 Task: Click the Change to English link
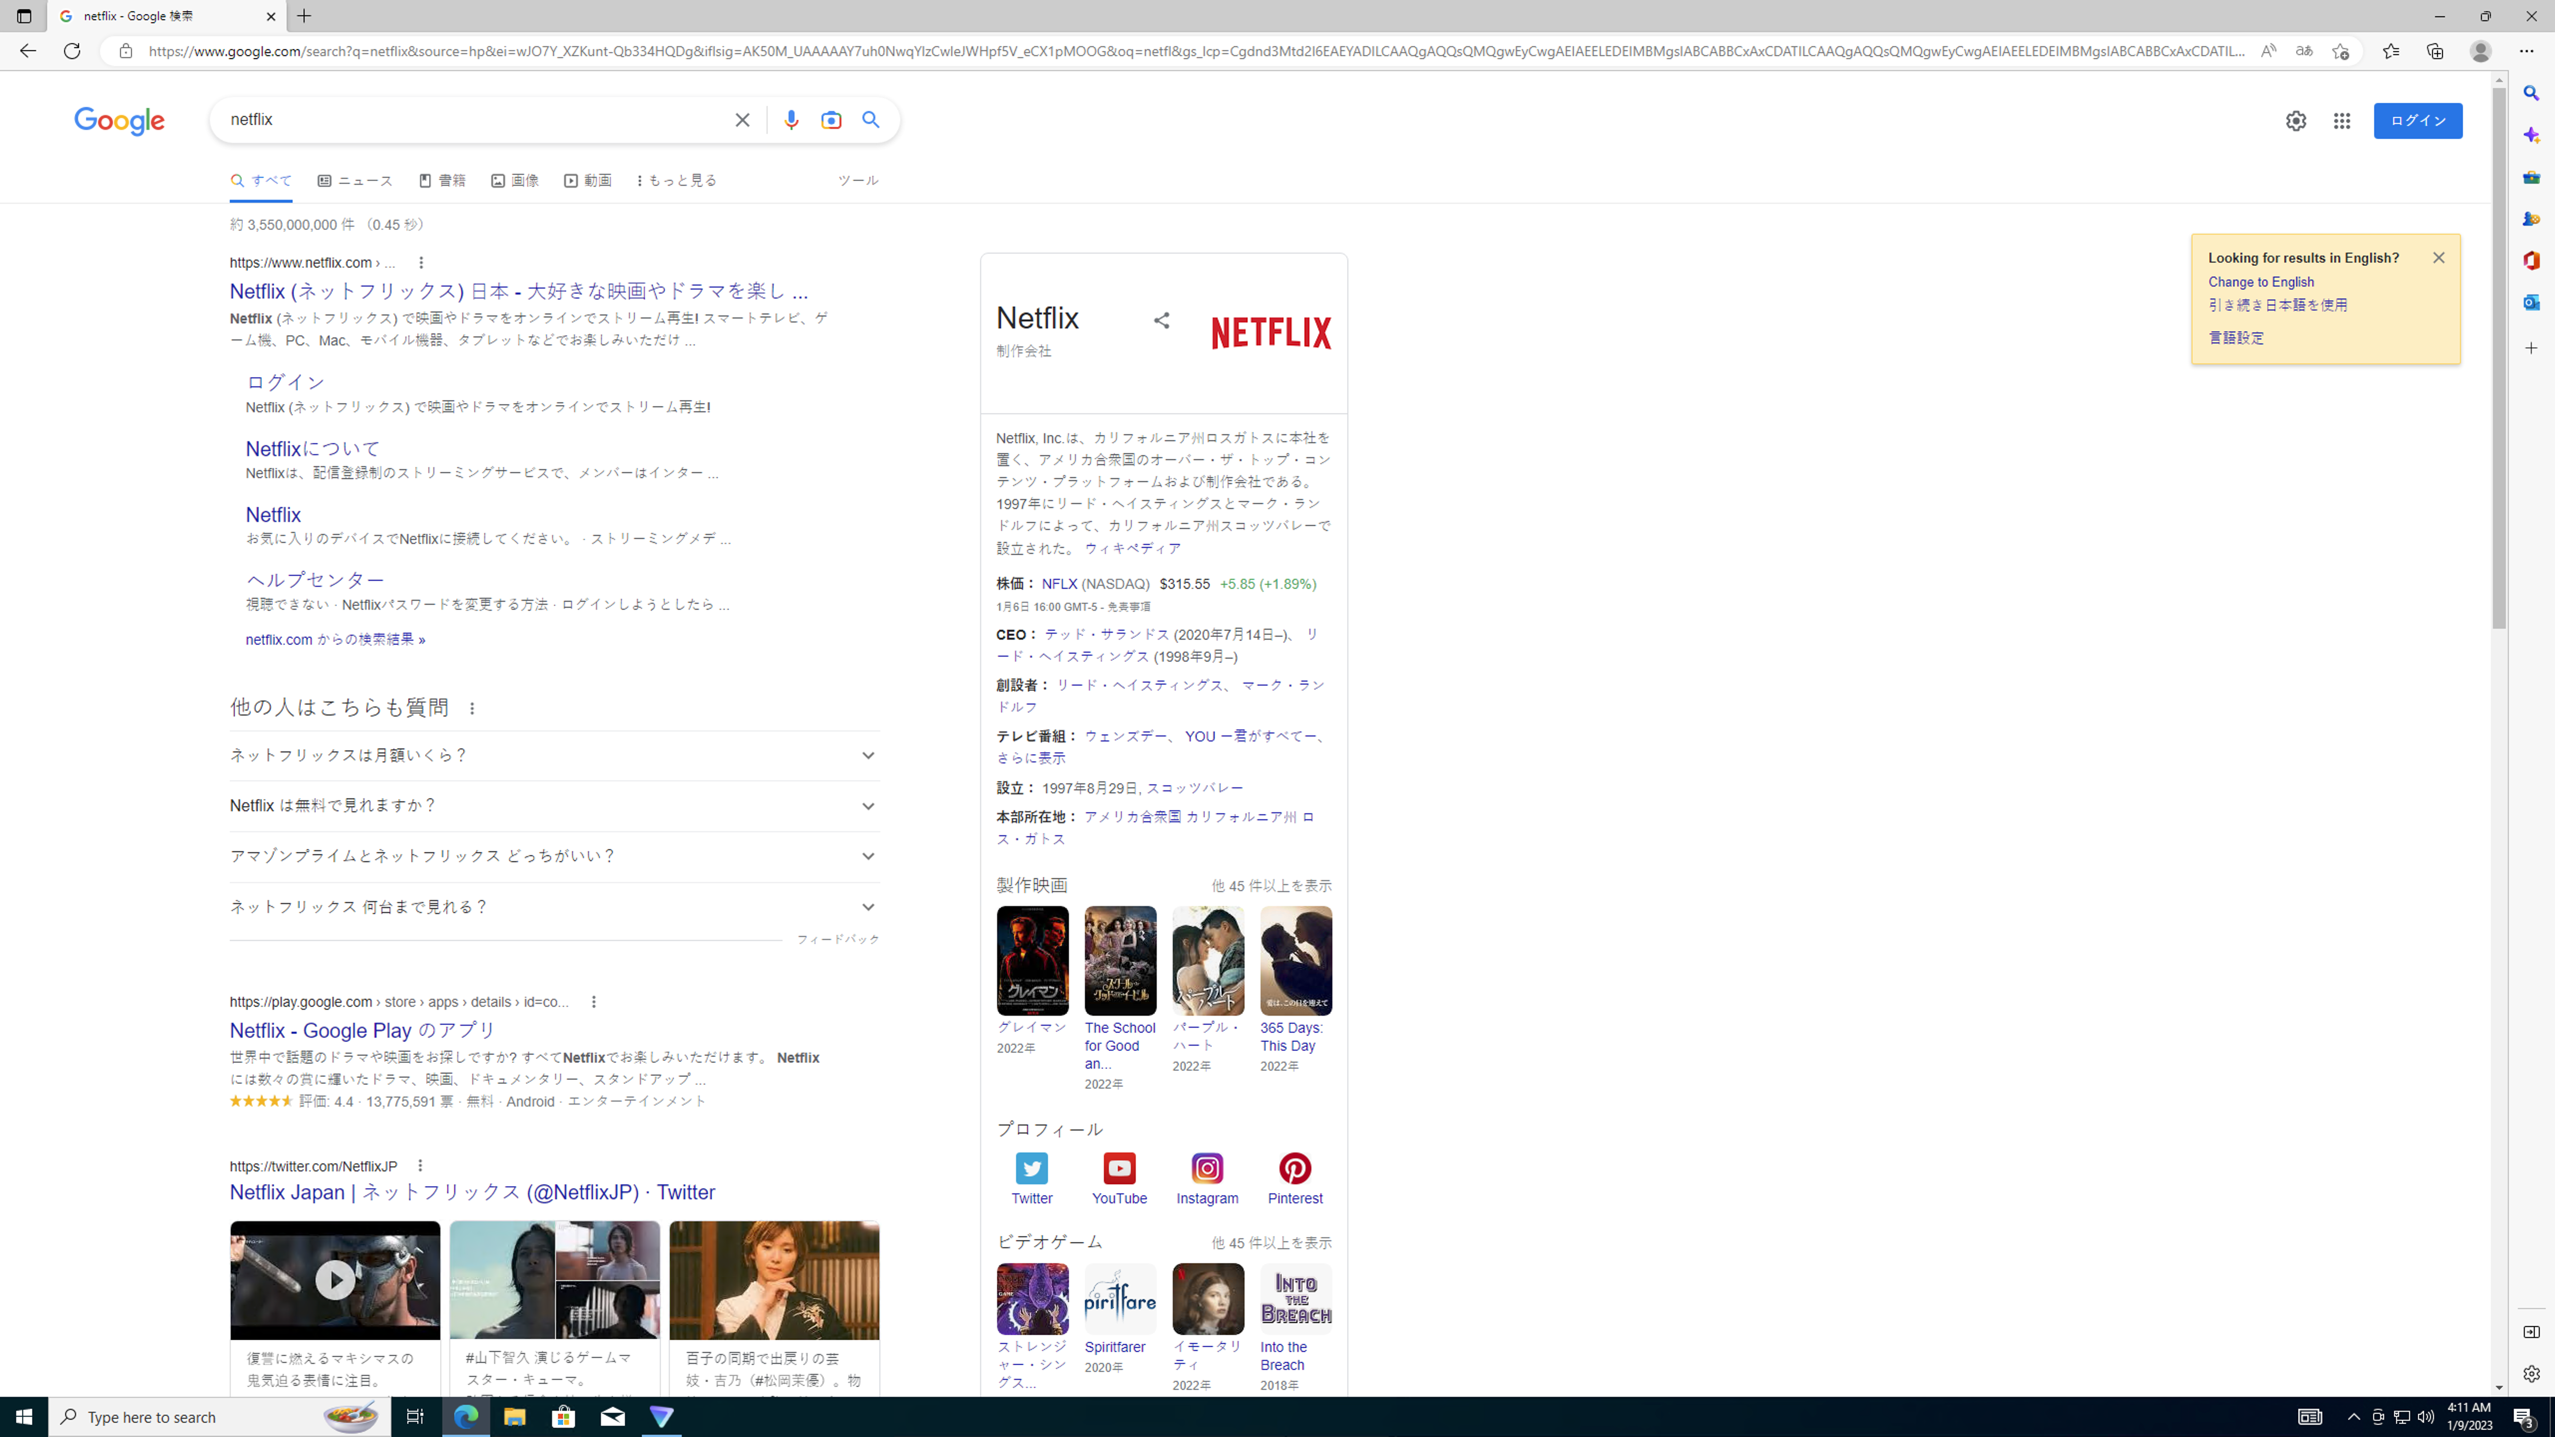pyautogui.click(x=2261, y=281)
